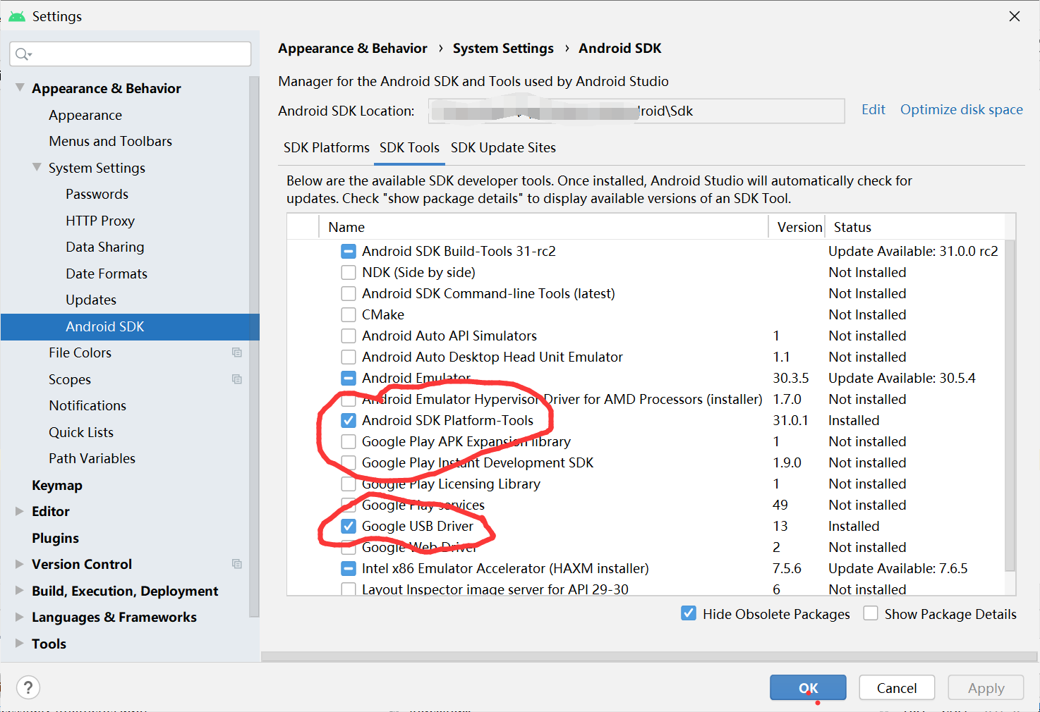The image size is (1040, 712).
Task: Expand the Tools tree node
Action: (20, 644)
